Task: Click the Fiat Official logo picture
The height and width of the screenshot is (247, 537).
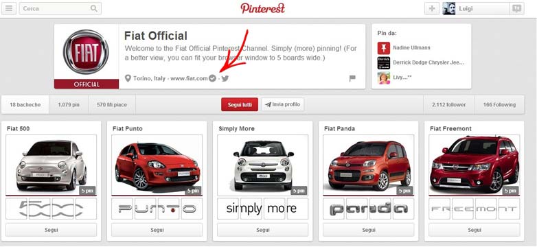Action: click(x=86, y=51)
